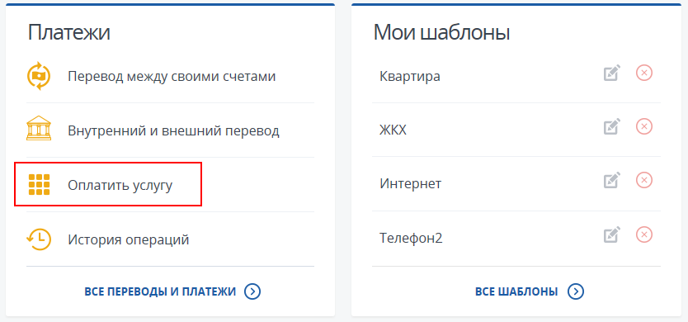
Task: Click the orange grid services icon
Action: point(39,184)
